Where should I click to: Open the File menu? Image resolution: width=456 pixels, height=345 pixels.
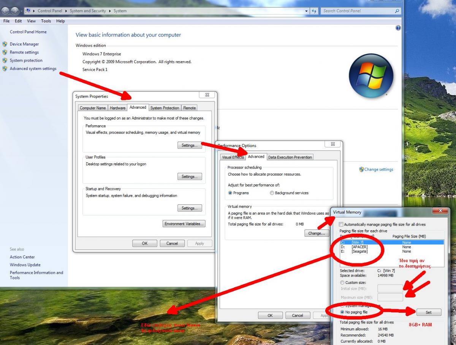[x=6, y=21]
